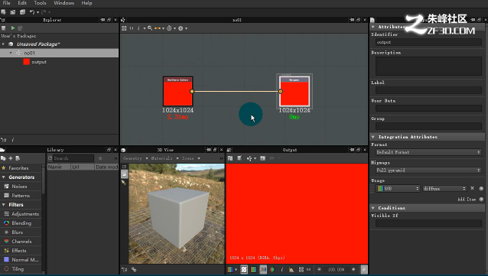Sort Library by Name column header
Image resolution: width=488 pixels, height=276 pixels.
(59, 167)
